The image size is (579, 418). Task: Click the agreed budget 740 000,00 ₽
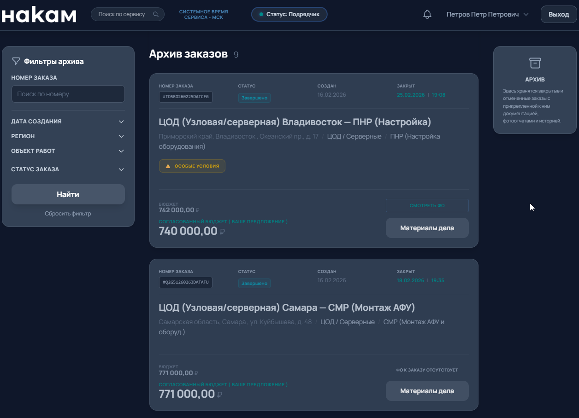tap(192, 231)
